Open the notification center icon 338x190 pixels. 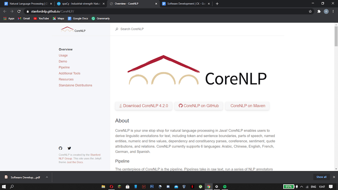click(x=331, y=187)
